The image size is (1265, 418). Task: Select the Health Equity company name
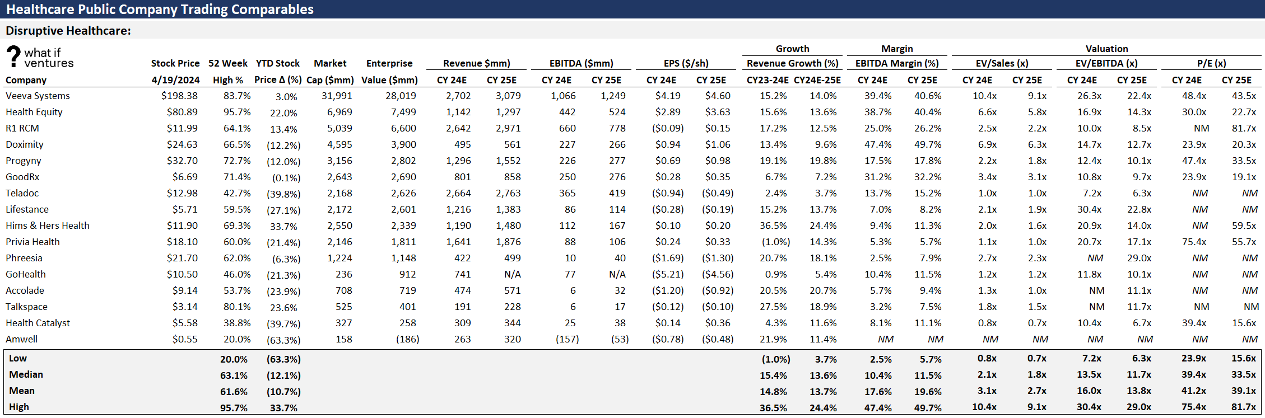coord(34,112)
